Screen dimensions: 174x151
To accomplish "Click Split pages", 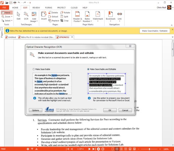I will click(64, 17).
